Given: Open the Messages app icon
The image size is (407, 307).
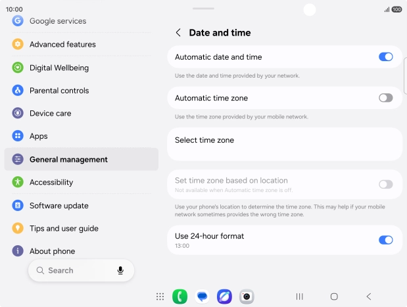Looking at the screenshot, I should tap(202, 296).
